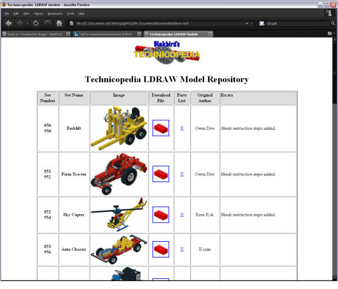Click the '850 950' set number cell
The image size is (338, 289).
[x=48, y=128]
